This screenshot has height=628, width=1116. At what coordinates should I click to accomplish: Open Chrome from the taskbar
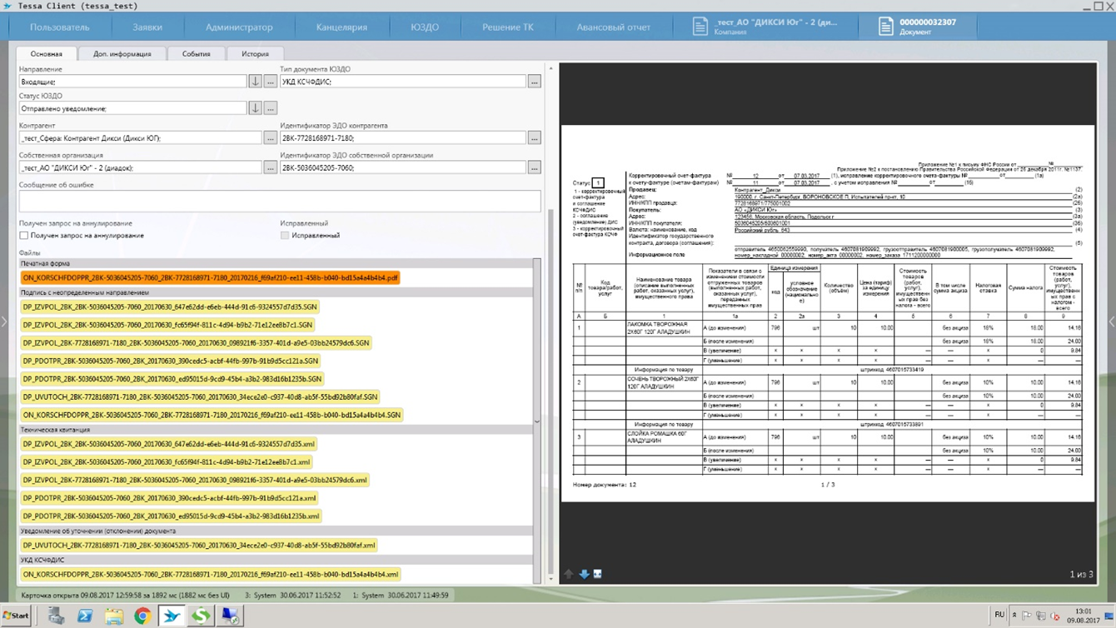tap(142, 616)
